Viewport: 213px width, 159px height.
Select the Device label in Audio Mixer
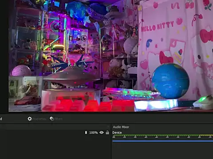[x=117, y=132]
